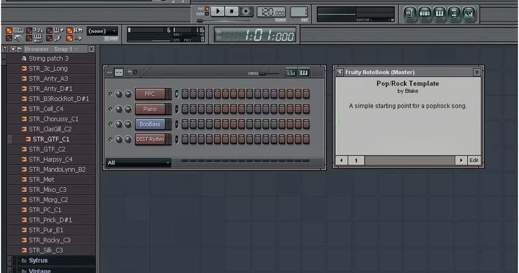
Task: Toggle loop recording (R arrow icon)
Action: (x=75, y=31)
